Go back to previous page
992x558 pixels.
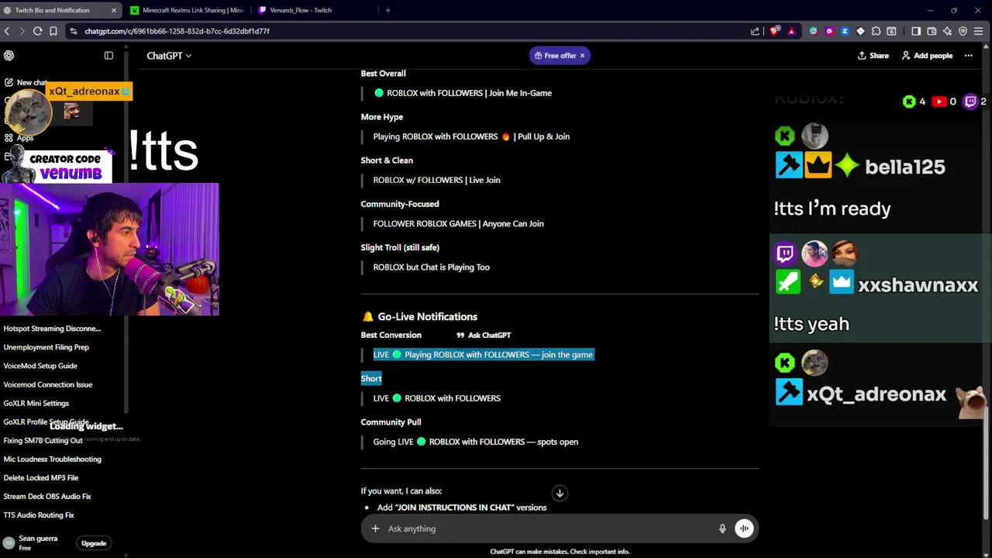pyautogui.click(x=7, y=31)
